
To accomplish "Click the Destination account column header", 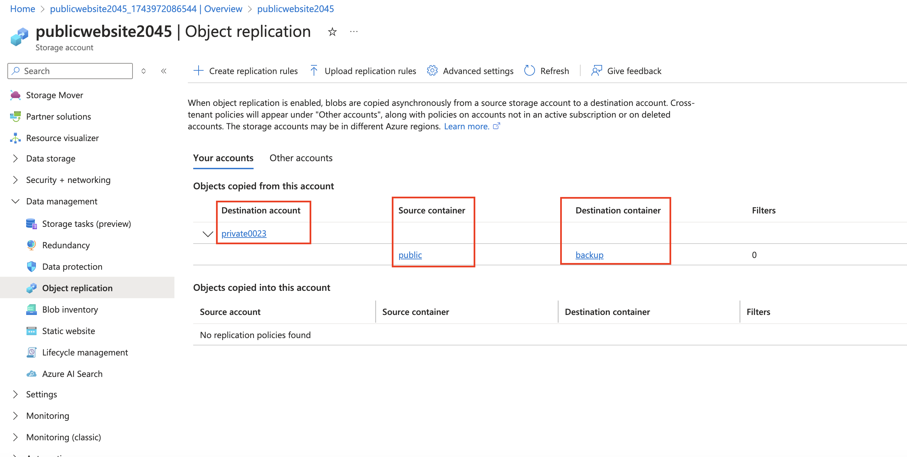I will point(261,210).
